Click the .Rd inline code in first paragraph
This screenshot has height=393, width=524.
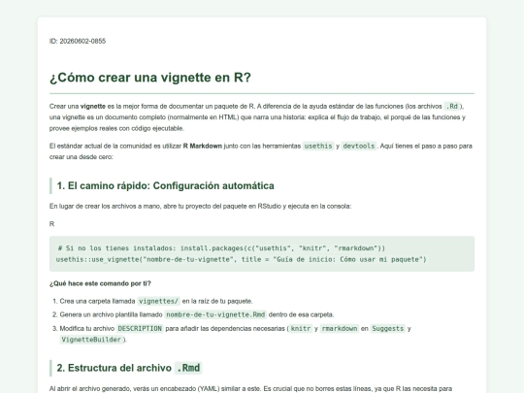pos(452,107)
